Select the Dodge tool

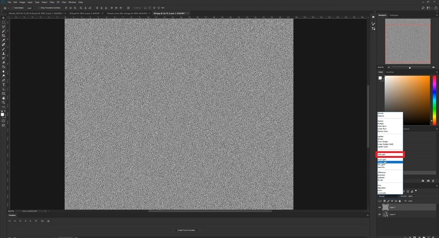click(3, 76)
